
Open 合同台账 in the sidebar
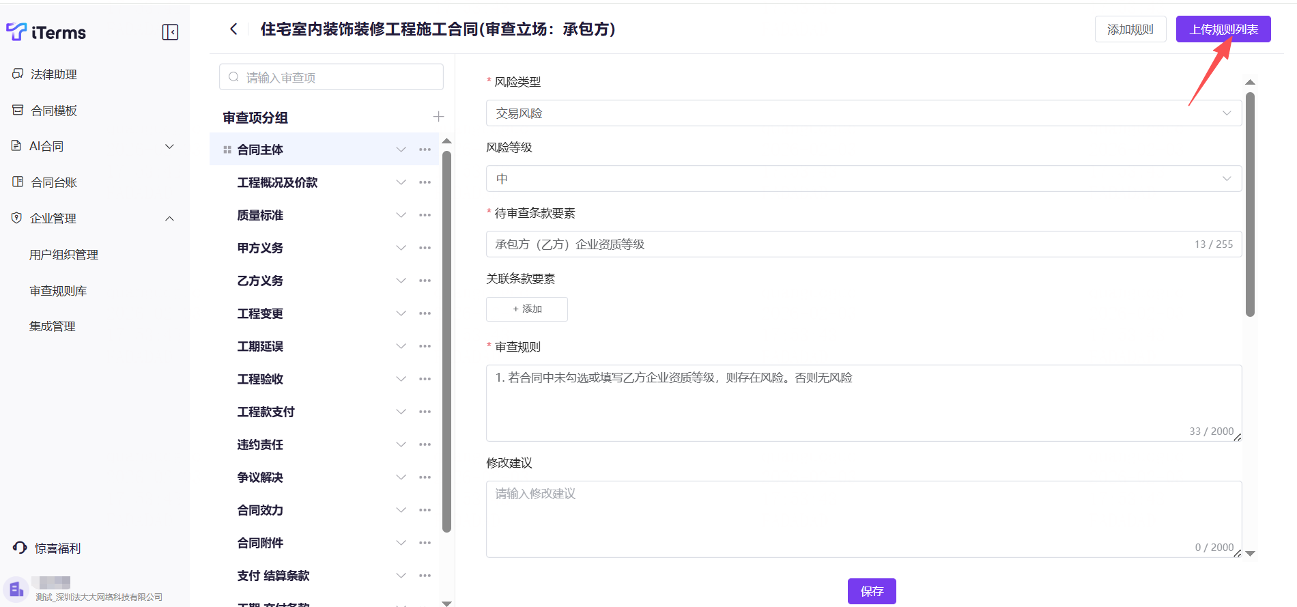click(x=53, y=182)
